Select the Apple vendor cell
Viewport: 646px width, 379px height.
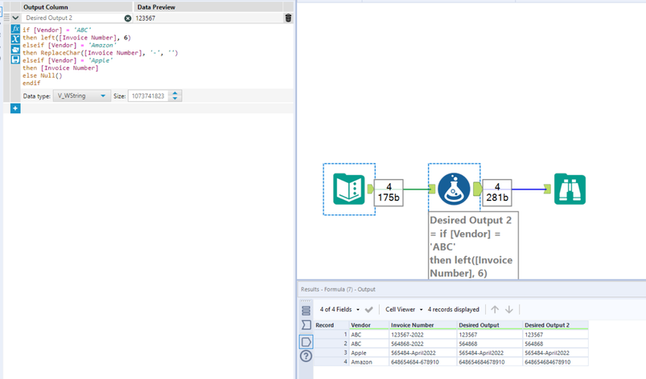click(x=369, y=353)
